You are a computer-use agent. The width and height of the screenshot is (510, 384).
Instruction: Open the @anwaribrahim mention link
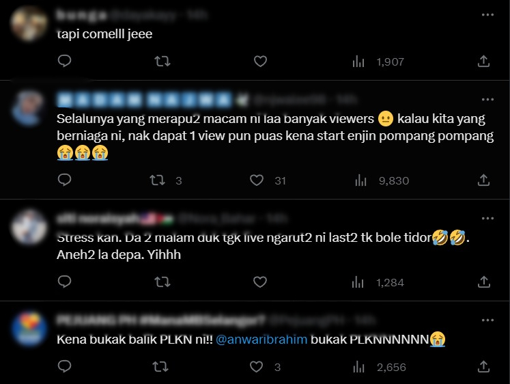pyautogui.click(x=261, y=340)
